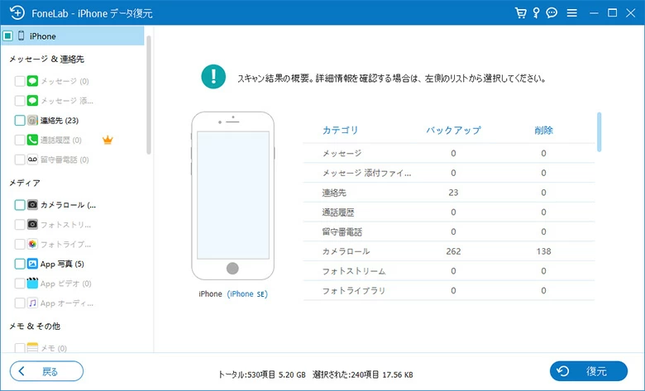Screen dimensions: 645x391
Task: Click the カメラロール camera icon
Action: 32,204
